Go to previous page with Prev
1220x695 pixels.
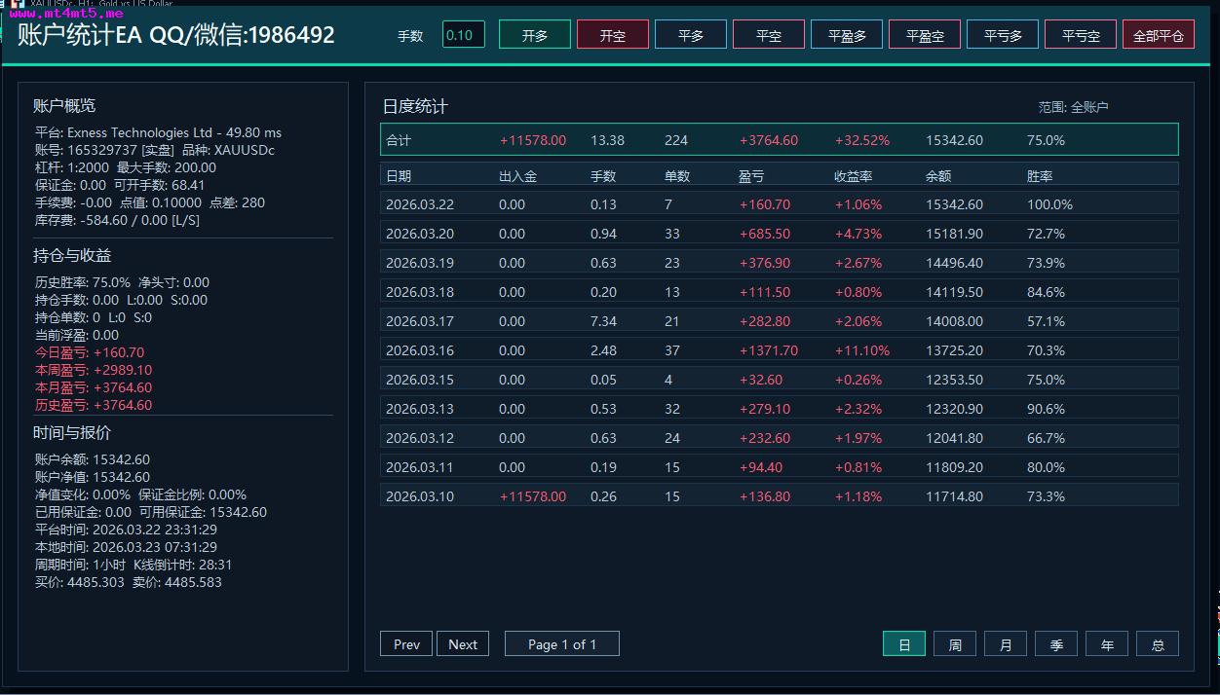406,644
